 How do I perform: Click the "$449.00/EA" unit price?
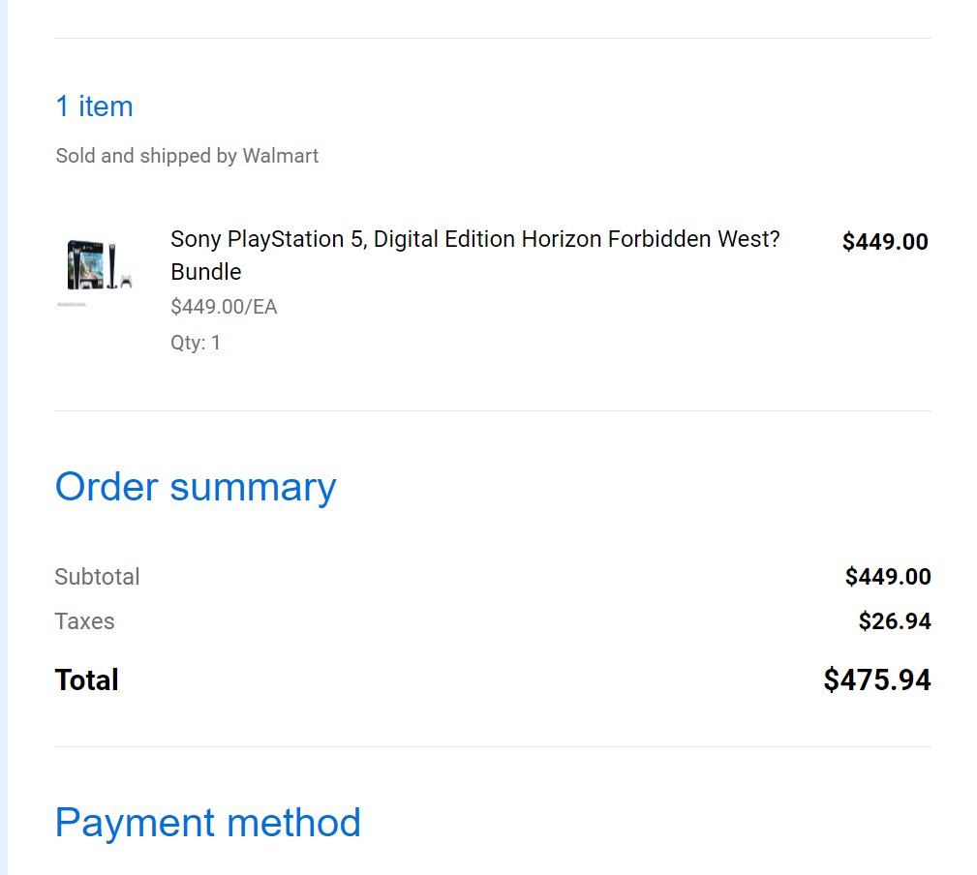coord(224,307)
